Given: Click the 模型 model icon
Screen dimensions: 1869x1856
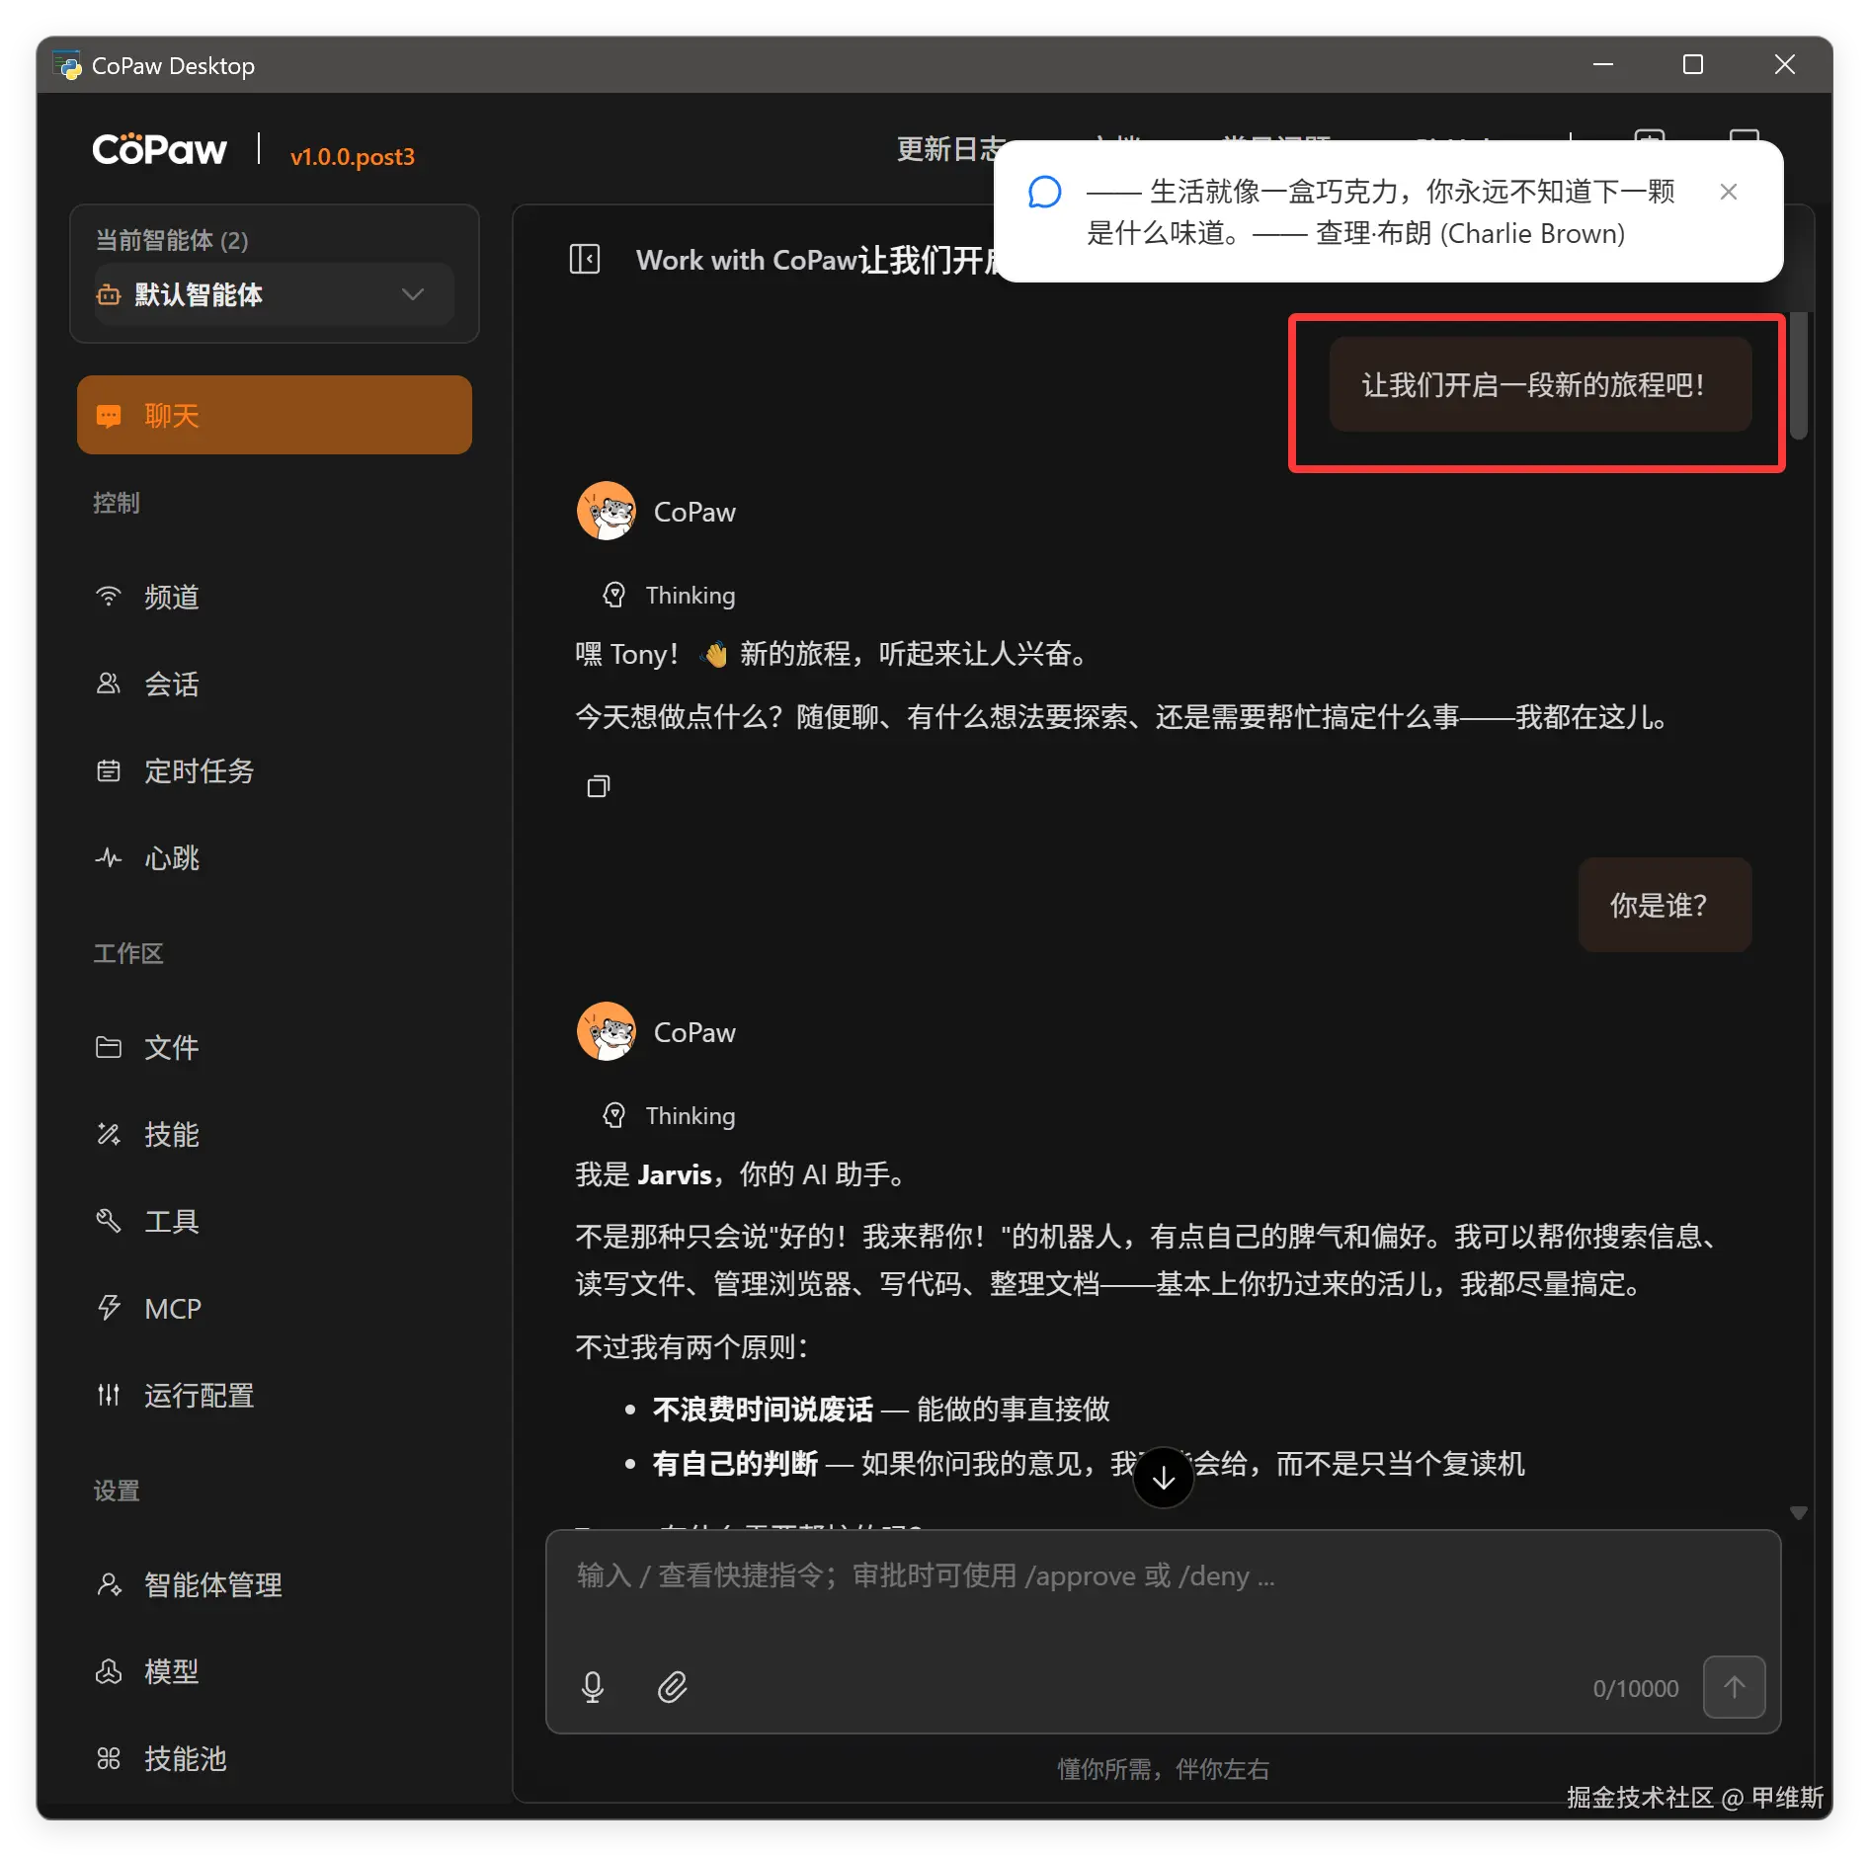Looking at the screenshot, I should coord(109,1671).
